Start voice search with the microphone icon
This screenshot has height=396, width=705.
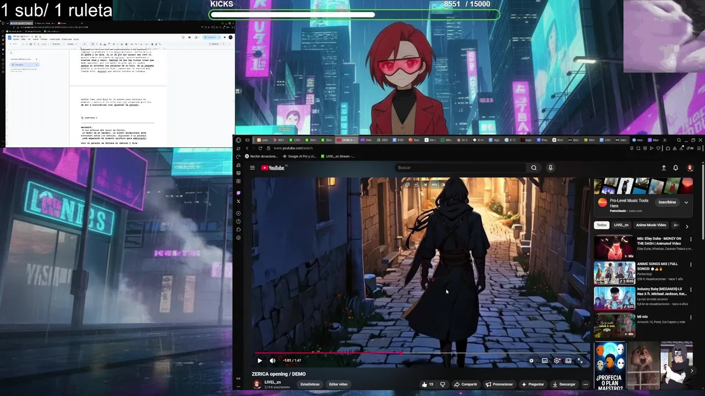tap(550, 168)
